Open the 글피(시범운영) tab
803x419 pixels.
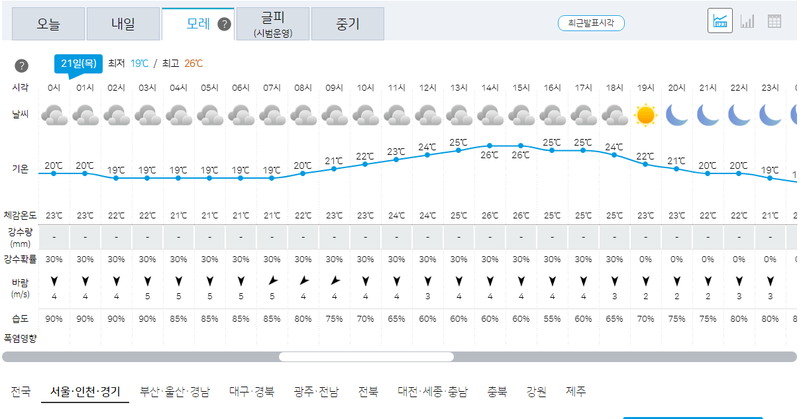click(x=272, y=23)
